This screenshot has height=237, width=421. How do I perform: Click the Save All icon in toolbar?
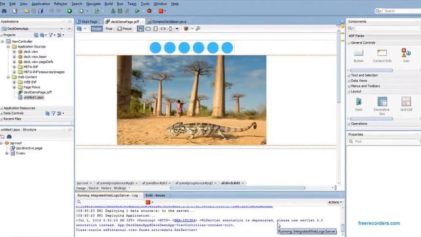coord(41,11)
